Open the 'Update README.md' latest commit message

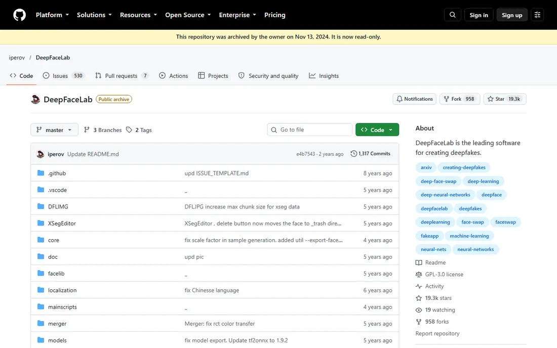93,154
